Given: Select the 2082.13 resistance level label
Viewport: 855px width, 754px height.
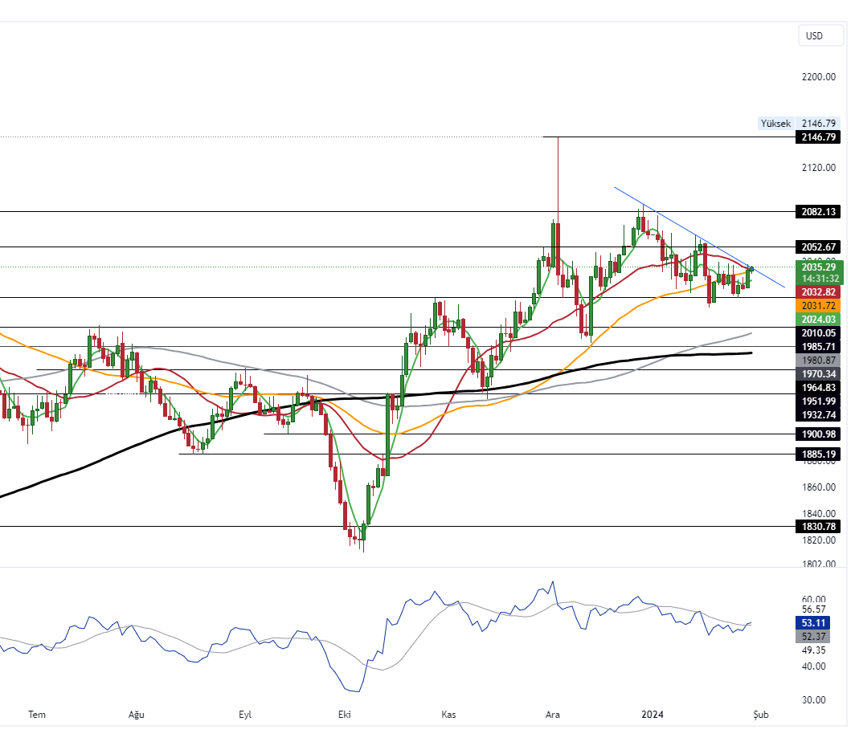Looking at the screenshot, I should tap(818, 212).
